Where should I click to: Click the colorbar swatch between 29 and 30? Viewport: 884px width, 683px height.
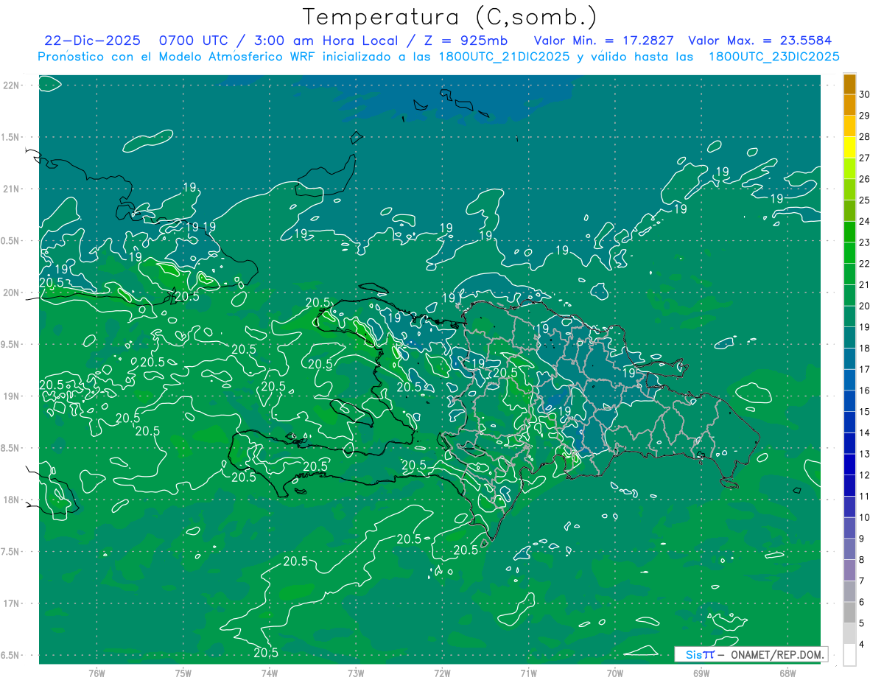click(x=849, y=105)
